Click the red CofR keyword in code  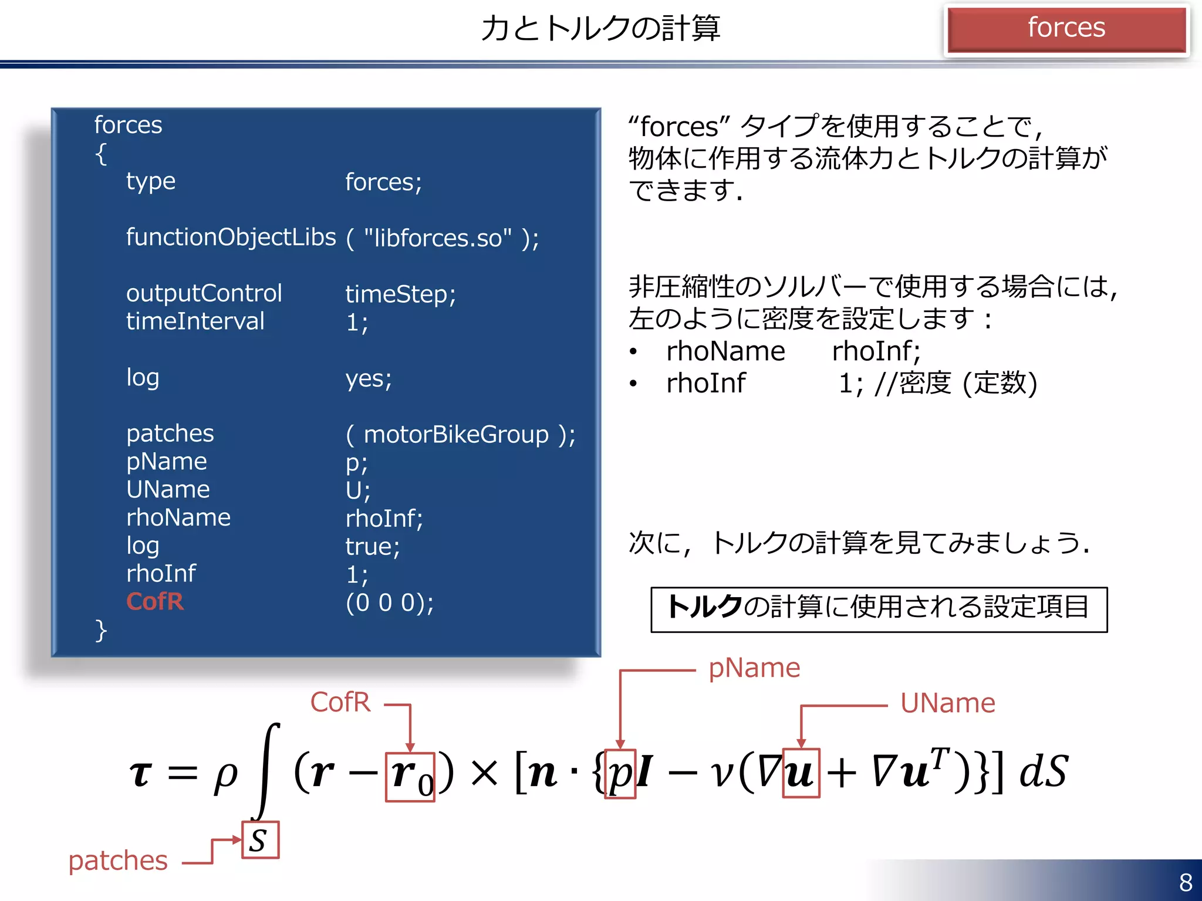click(155, 602)
